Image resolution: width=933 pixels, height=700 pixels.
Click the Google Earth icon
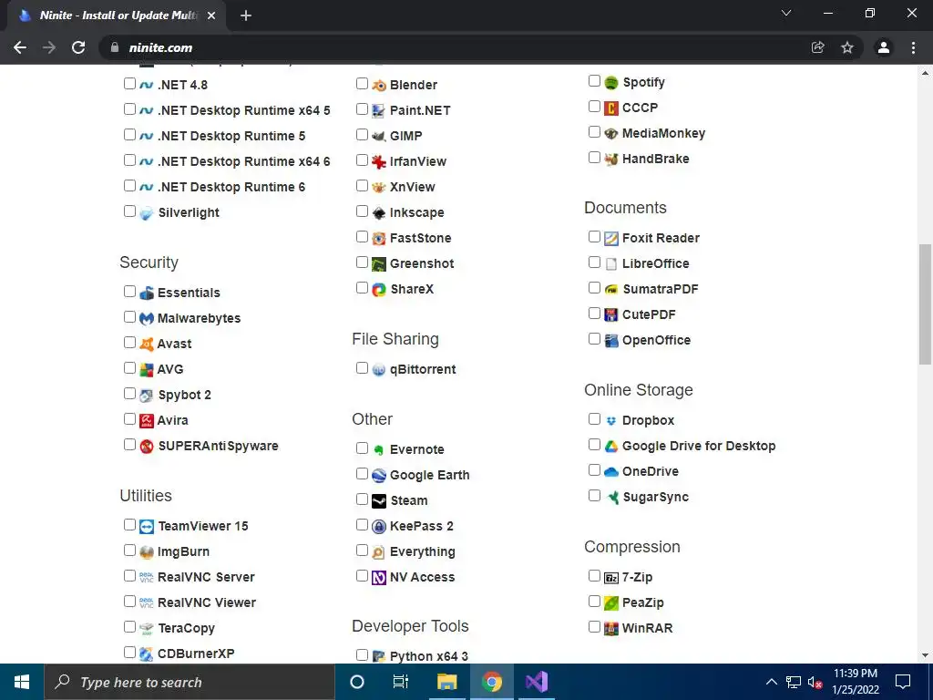(x=379, y=476)
